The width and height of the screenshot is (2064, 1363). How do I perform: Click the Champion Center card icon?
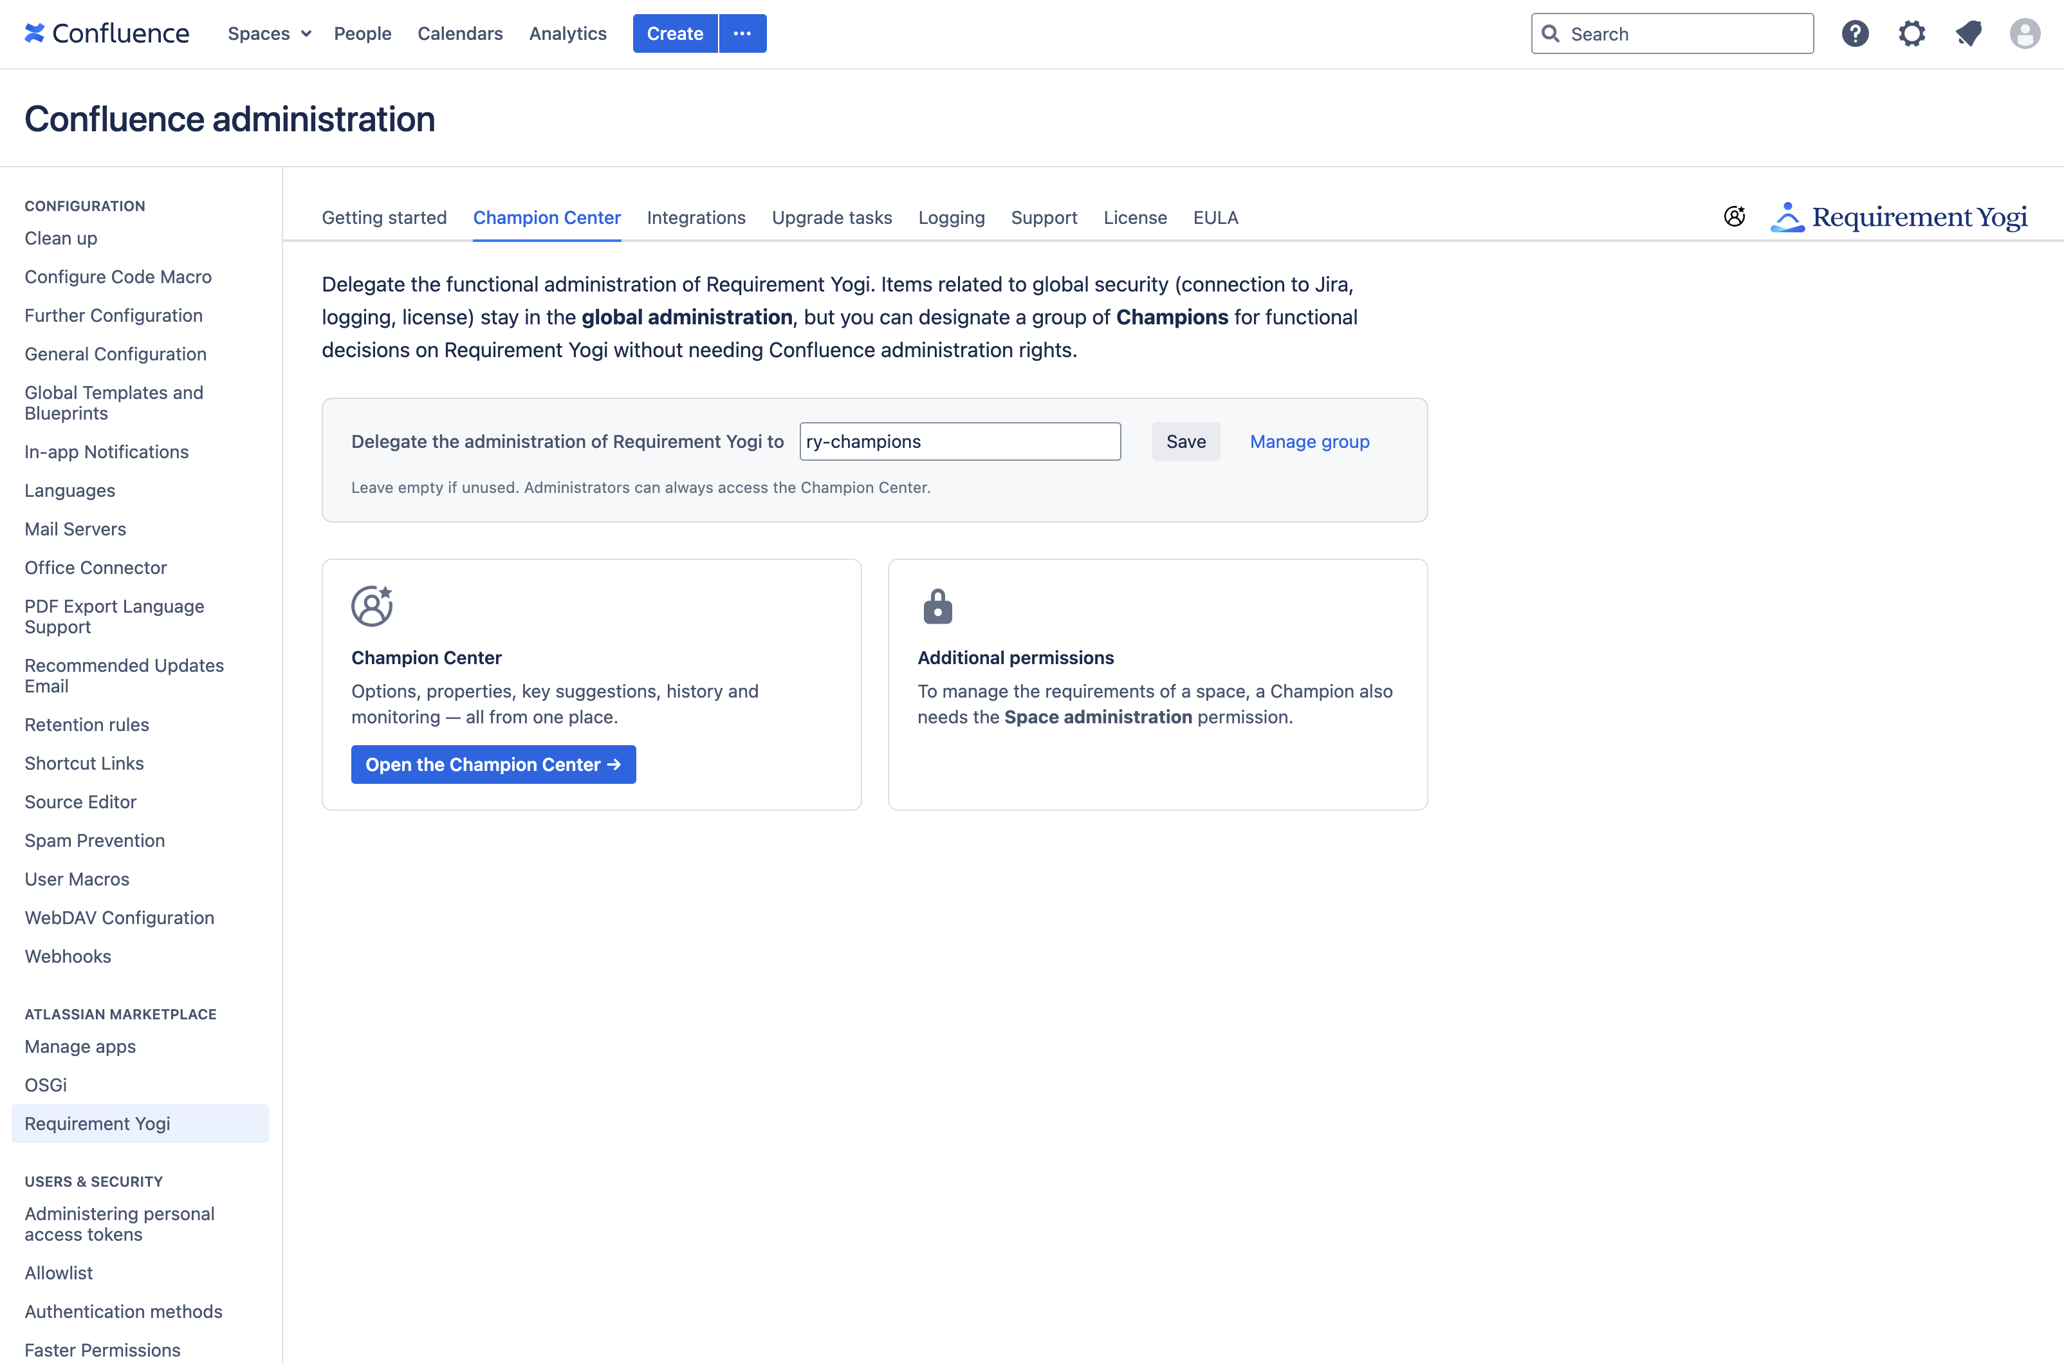coord(372,606)
